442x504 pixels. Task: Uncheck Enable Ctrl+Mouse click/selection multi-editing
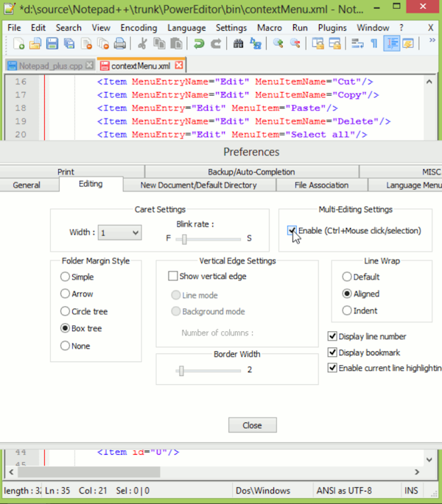click(292, 230)
